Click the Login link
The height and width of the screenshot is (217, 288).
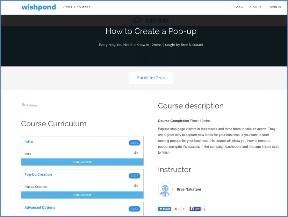point(239,7)
